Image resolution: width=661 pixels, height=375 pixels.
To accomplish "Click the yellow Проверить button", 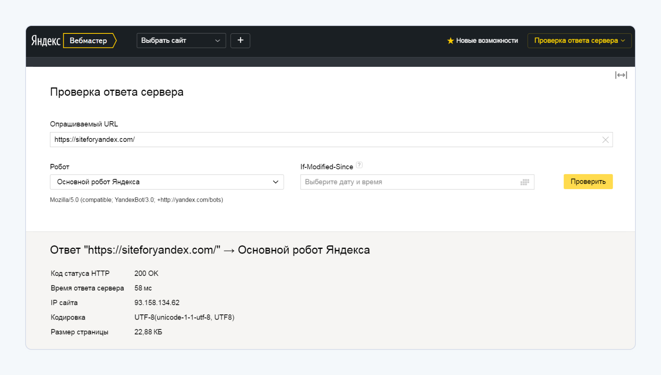I will pos(588,182).
